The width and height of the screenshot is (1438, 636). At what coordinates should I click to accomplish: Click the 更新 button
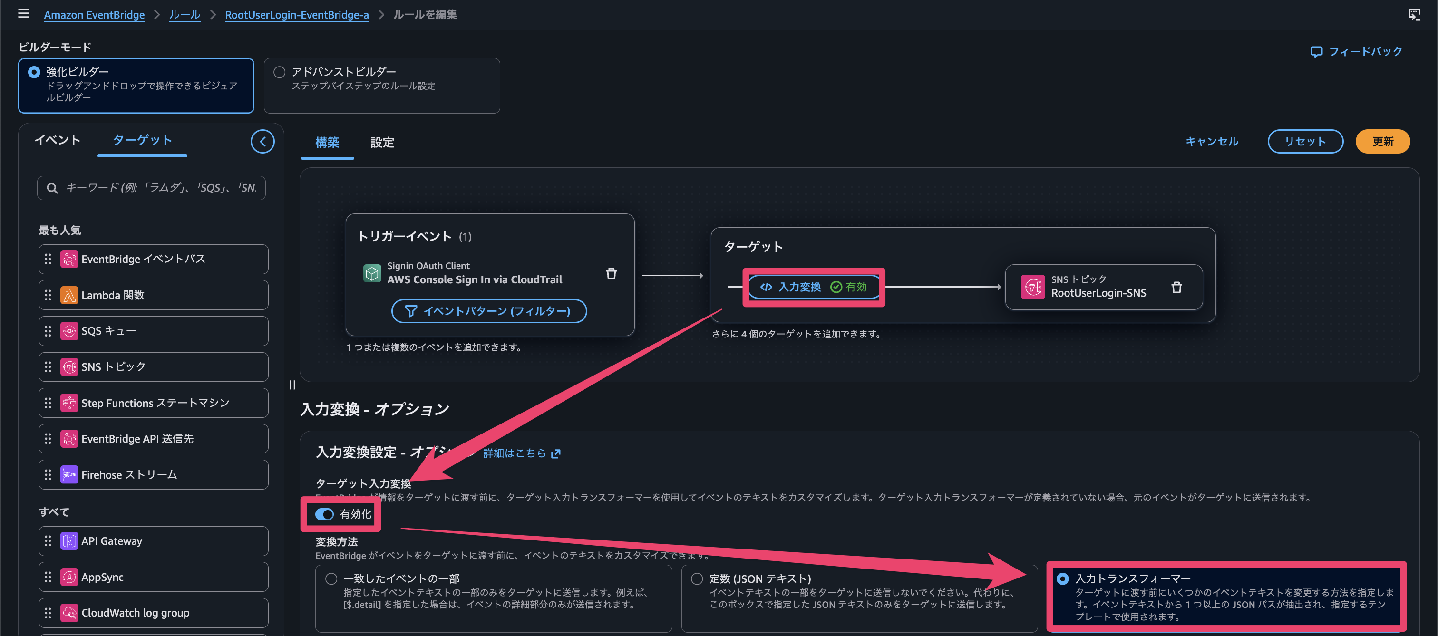1383,142
